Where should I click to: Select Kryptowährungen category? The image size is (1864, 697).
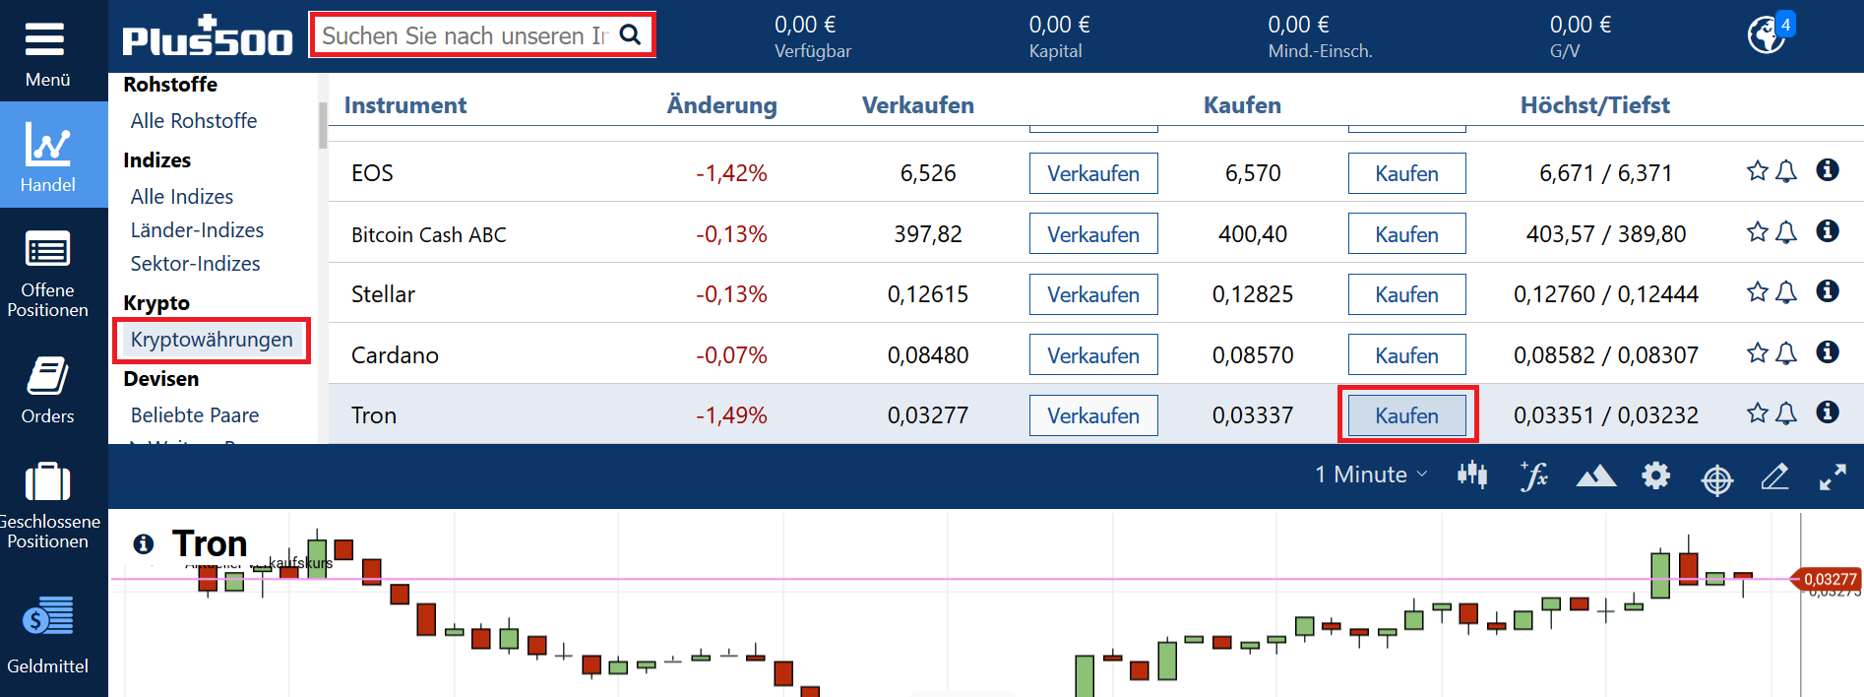click(212, 340)
